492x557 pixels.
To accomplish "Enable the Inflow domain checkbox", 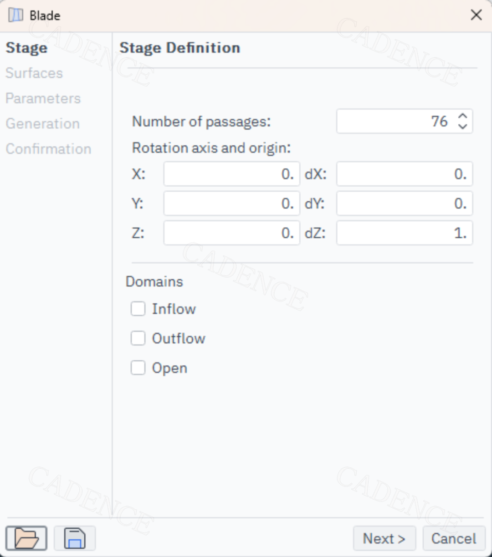I will point(138,309).
